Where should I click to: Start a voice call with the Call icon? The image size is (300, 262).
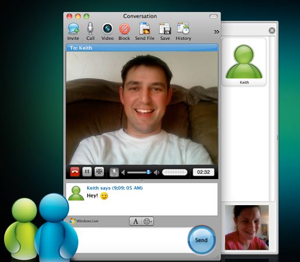click(x=90, y=28)
